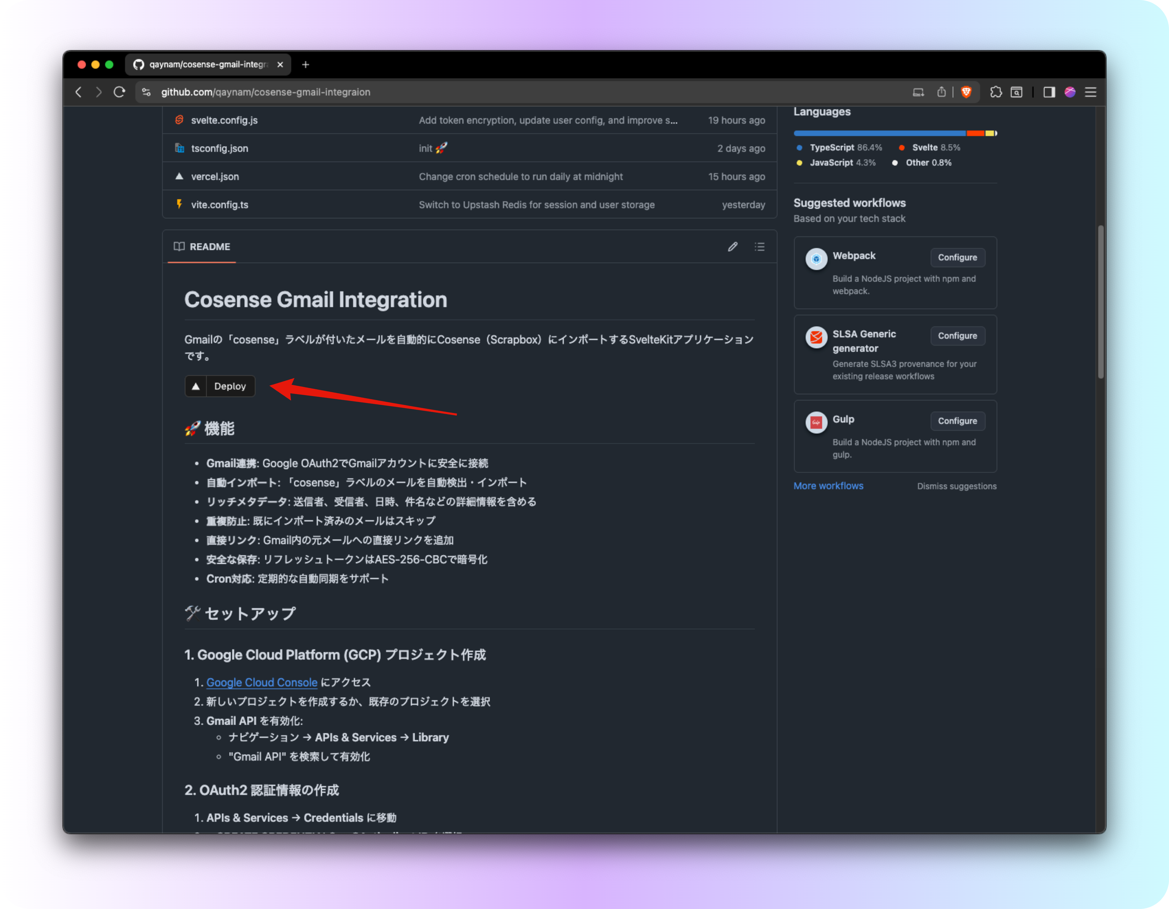The width and height of the screenshot is (1169, 909).
Task: Open the browser search tabs icon
Action: coord(1017,92)
